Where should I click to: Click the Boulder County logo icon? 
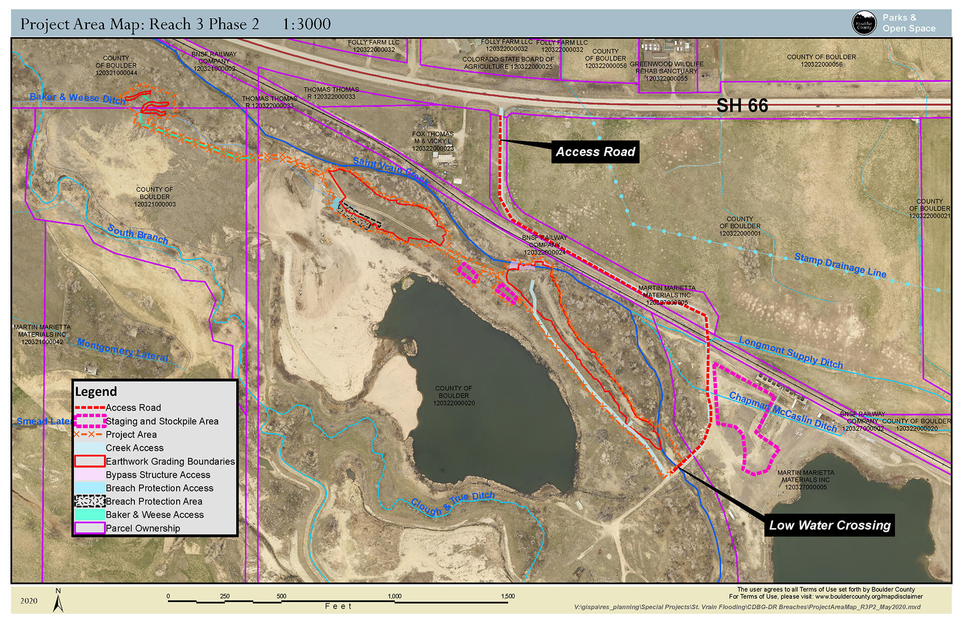pyautogui.click(x=864, y=23)
